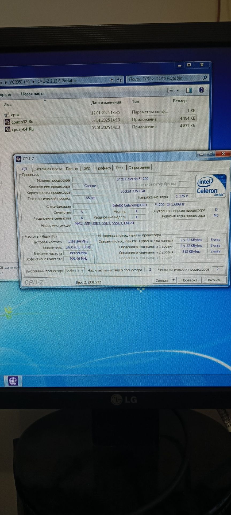Expand the address bar history dropdown
The height and width of the screenshot is (515, 231).
tap(112, 80)
